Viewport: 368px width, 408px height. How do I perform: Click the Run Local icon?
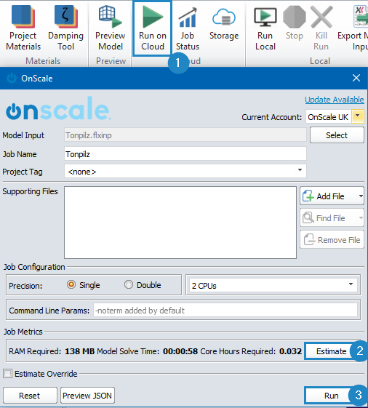265,28
